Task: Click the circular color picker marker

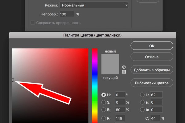Action: [12, 80]
